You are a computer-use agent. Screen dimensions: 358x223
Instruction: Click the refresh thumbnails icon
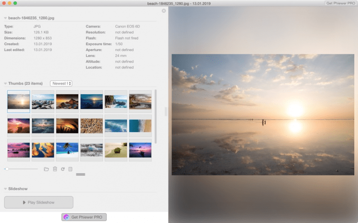[x=63, y=169]
